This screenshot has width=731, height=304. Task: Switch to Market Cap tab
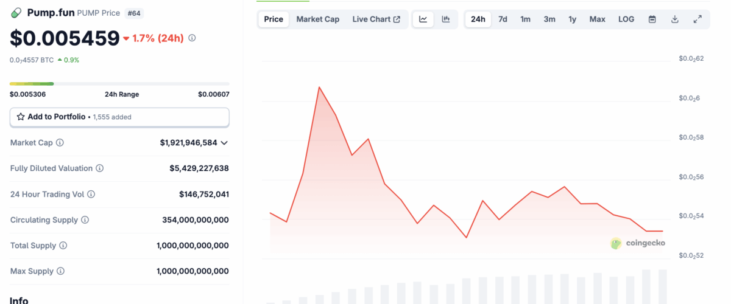point(317,19)
